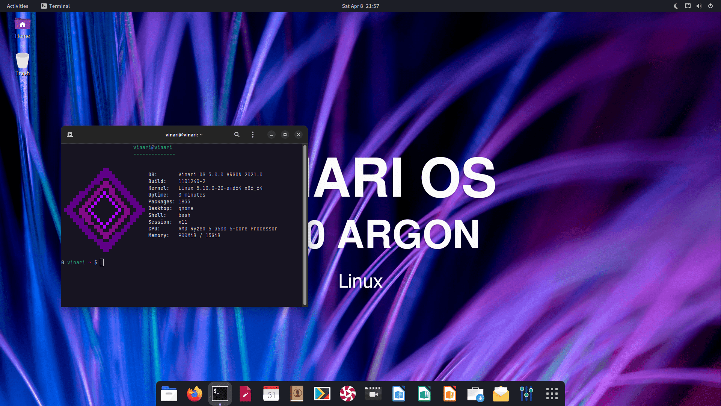This screenshot has height=406, width=721.
Task: Click the Desktop value 'gnome'
Action: click(x=186, y=208)
